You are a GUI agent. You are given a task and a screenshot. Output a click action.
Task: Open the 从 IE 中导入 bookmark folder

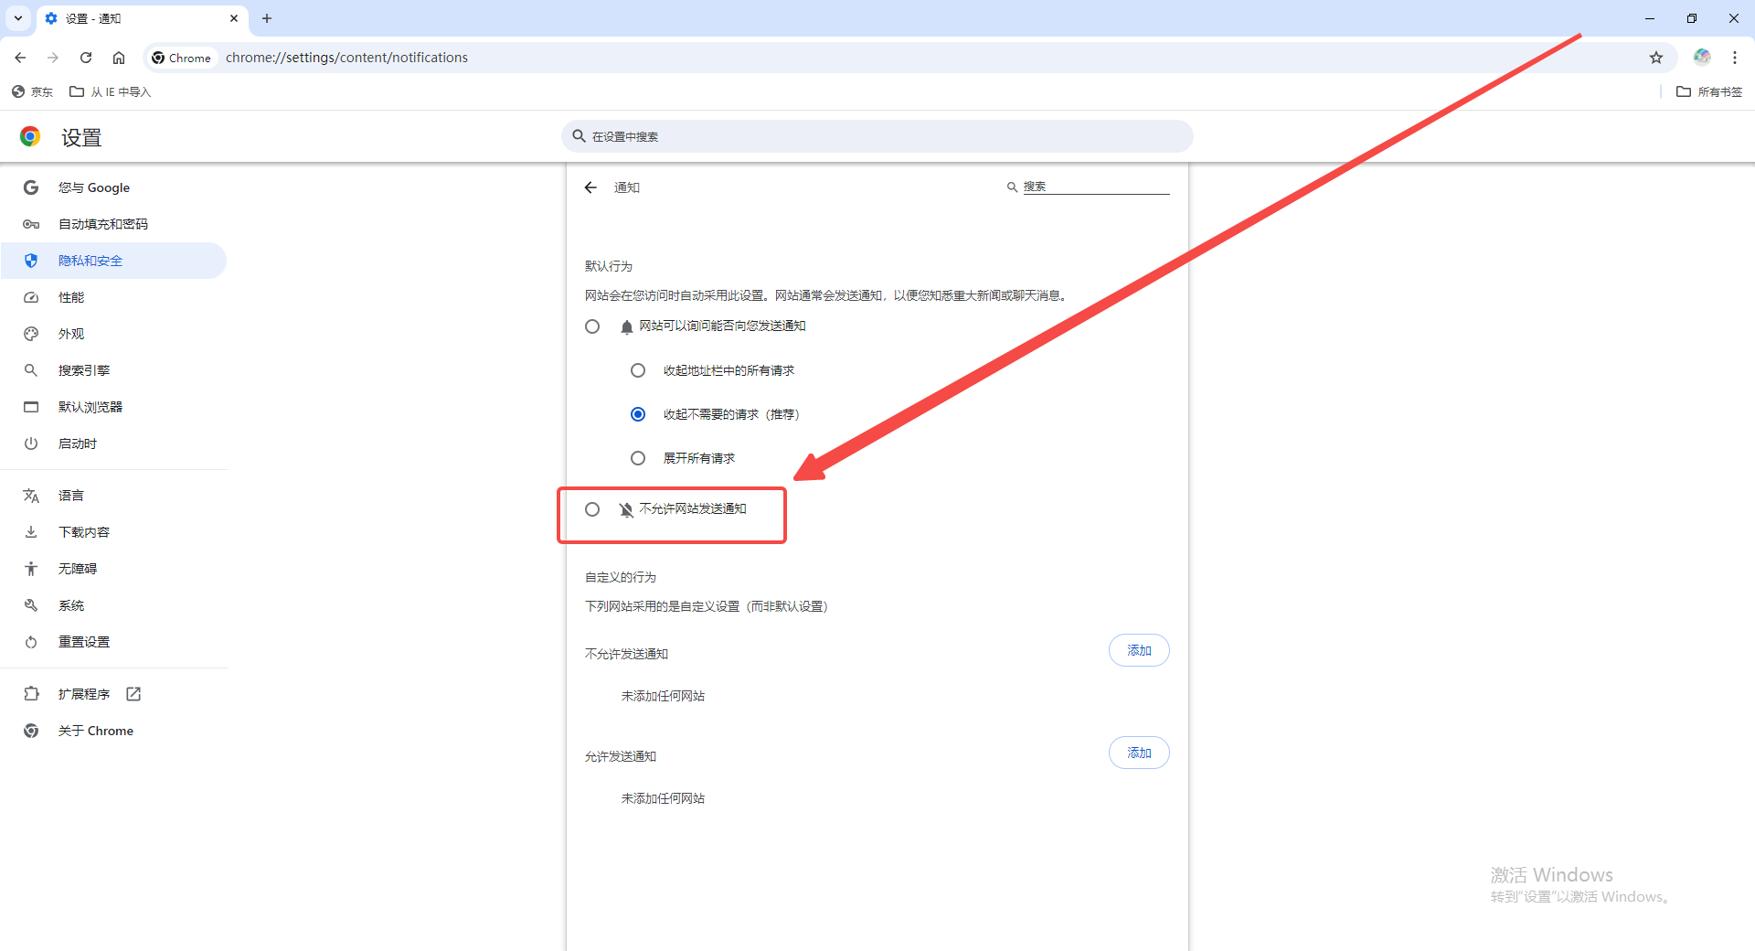tap(110, 91)
